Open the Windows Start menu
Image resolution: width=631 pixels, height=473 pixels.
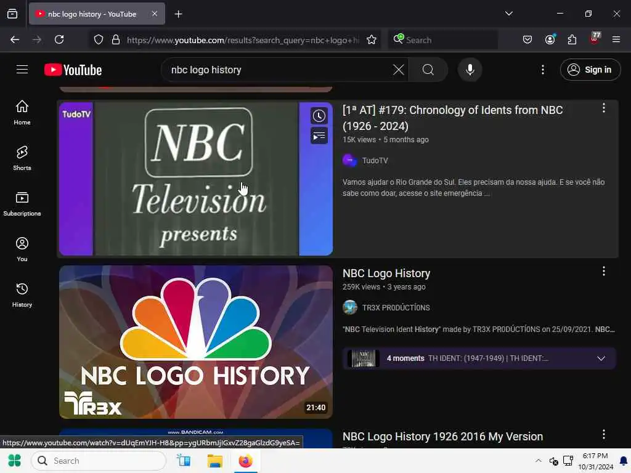point(15,461)
